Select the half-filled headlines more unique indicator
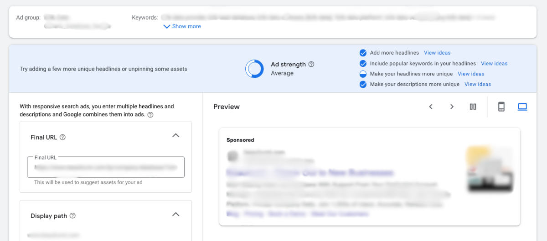This screenshot has width=547, height=241. tap(363, 74)
